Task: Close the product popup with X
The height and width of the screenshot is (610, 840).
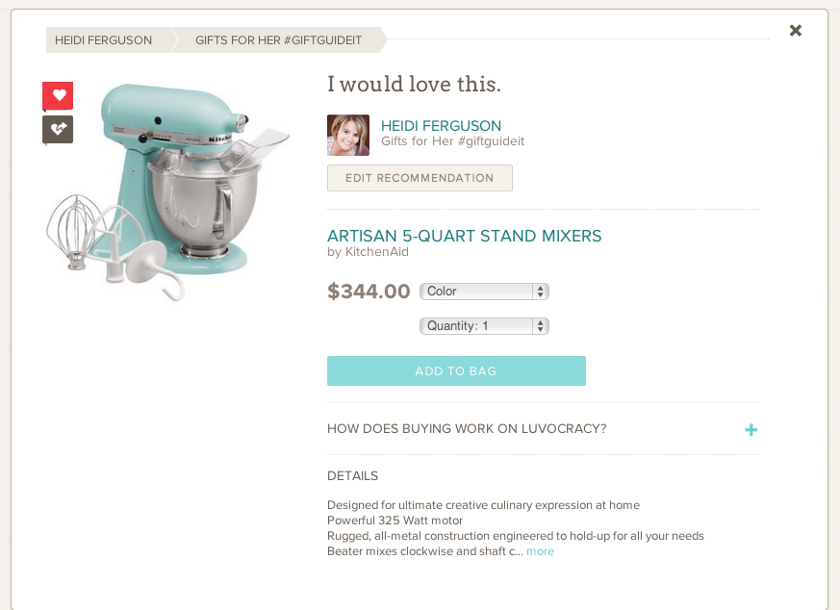Action: [796, 31]
